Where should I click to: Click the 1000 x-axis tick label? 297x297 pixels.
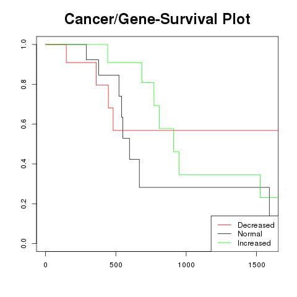[x=186, y=265]
